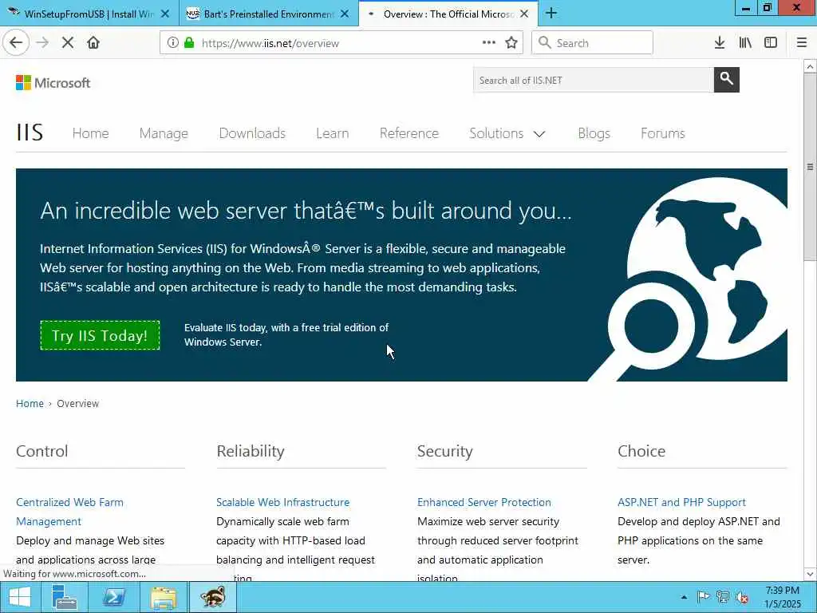The height and width of the screenshot is (613, 817).
Task: Open the Library books icon
Action: pos(745,43)
